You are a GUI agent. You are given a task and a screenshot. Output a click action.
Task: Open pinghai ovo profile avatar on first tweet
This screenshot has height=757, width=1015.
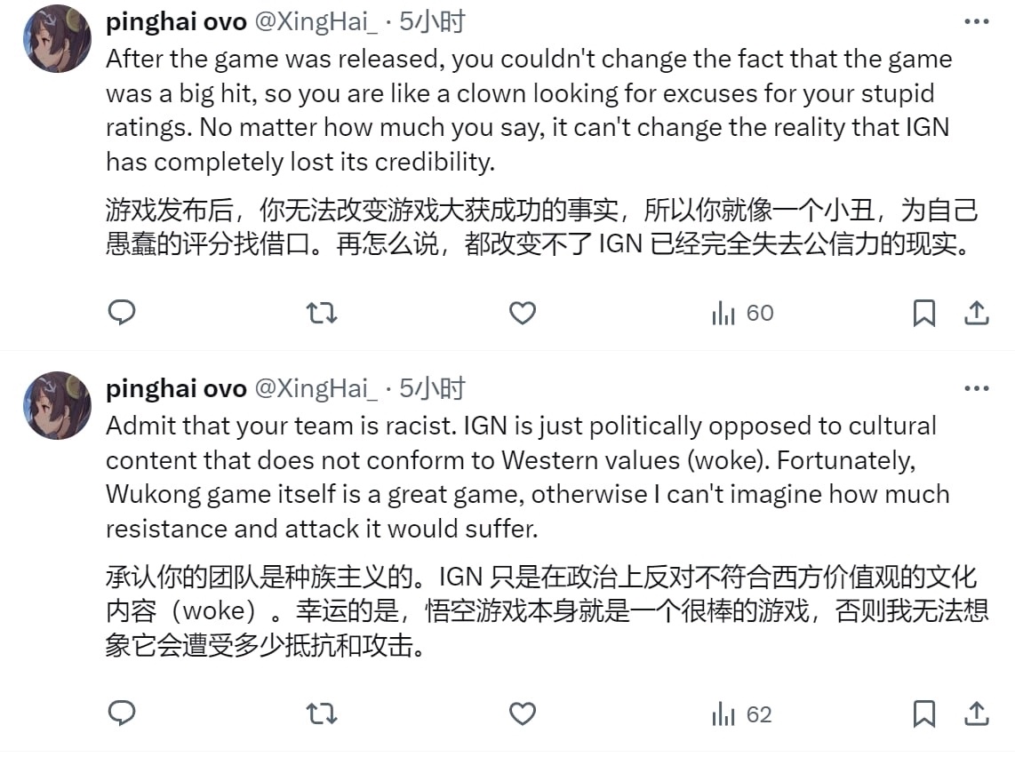[x=58, y=39]
